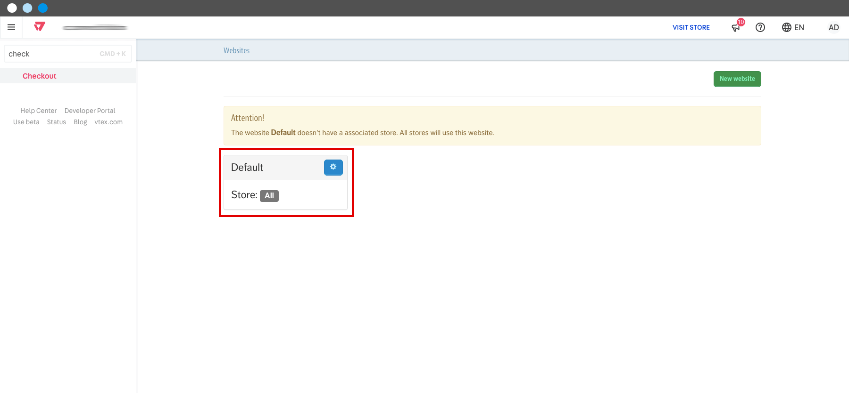Image resolution: width=849 pixels, height=393 pixels.
Task: Click the Use beta link
Action: [x=26, y=122]
